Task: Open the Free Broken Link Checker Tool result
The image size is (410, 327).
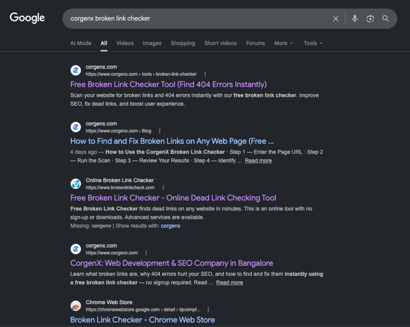Action: (168, 84)
